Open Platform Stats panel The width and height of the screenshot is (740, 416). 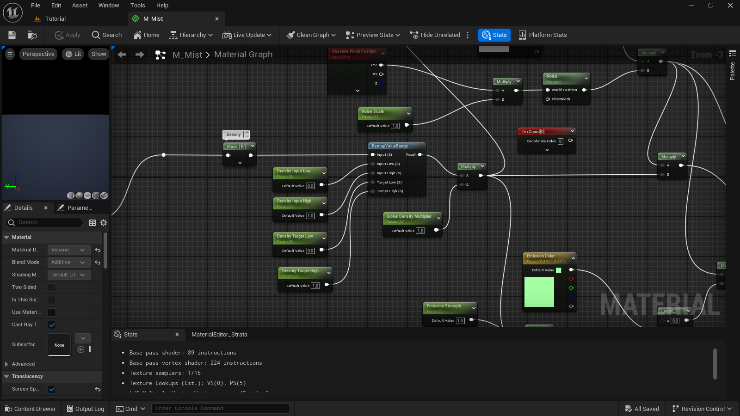pyautogui.click(x=543, y=35)
